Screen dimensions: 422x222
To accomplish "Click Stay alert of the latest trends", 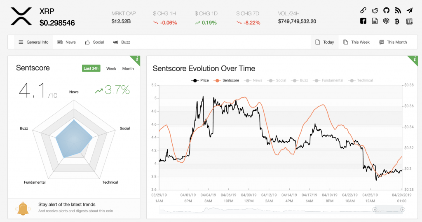I will pyautogui.click(x=67, y=205).
